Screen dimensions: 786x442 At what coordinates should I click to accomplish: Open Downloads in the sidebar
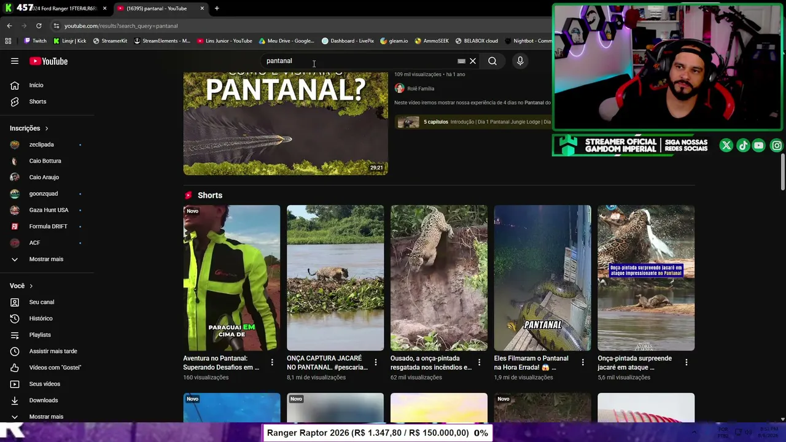47,400
